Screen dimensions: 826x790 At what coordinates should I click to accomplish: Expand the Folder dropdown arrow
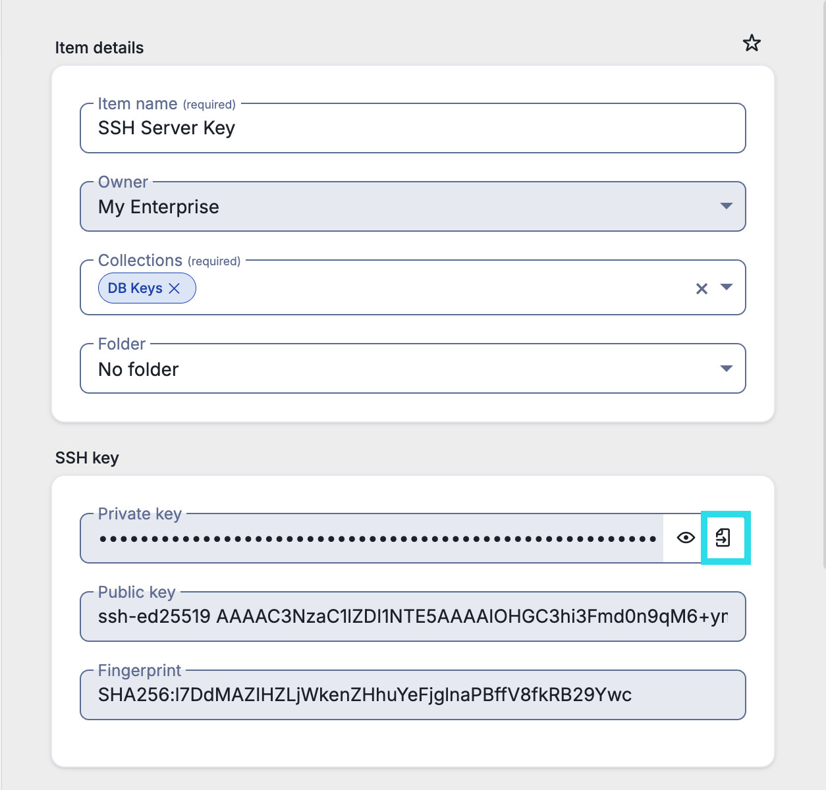pyautogui.click(x=727, y=369)
